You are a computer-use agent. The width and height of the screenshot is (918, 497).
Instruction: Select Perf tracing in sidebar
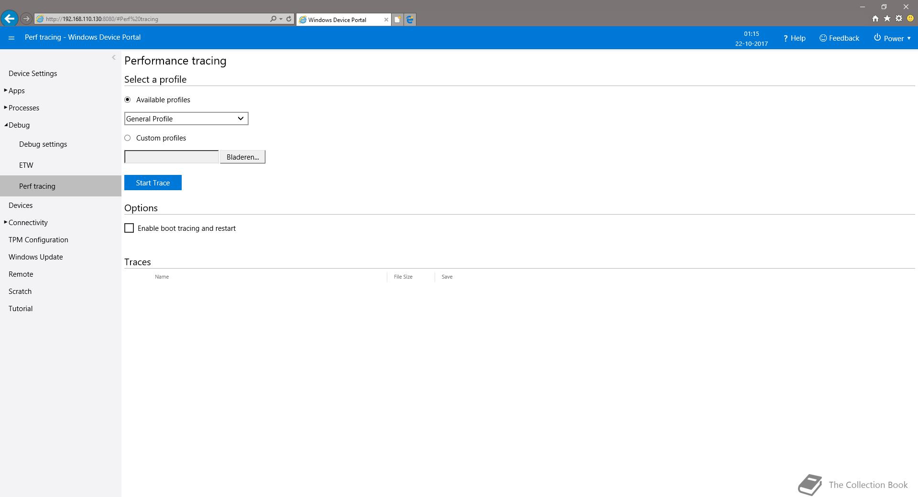point(61,186)
